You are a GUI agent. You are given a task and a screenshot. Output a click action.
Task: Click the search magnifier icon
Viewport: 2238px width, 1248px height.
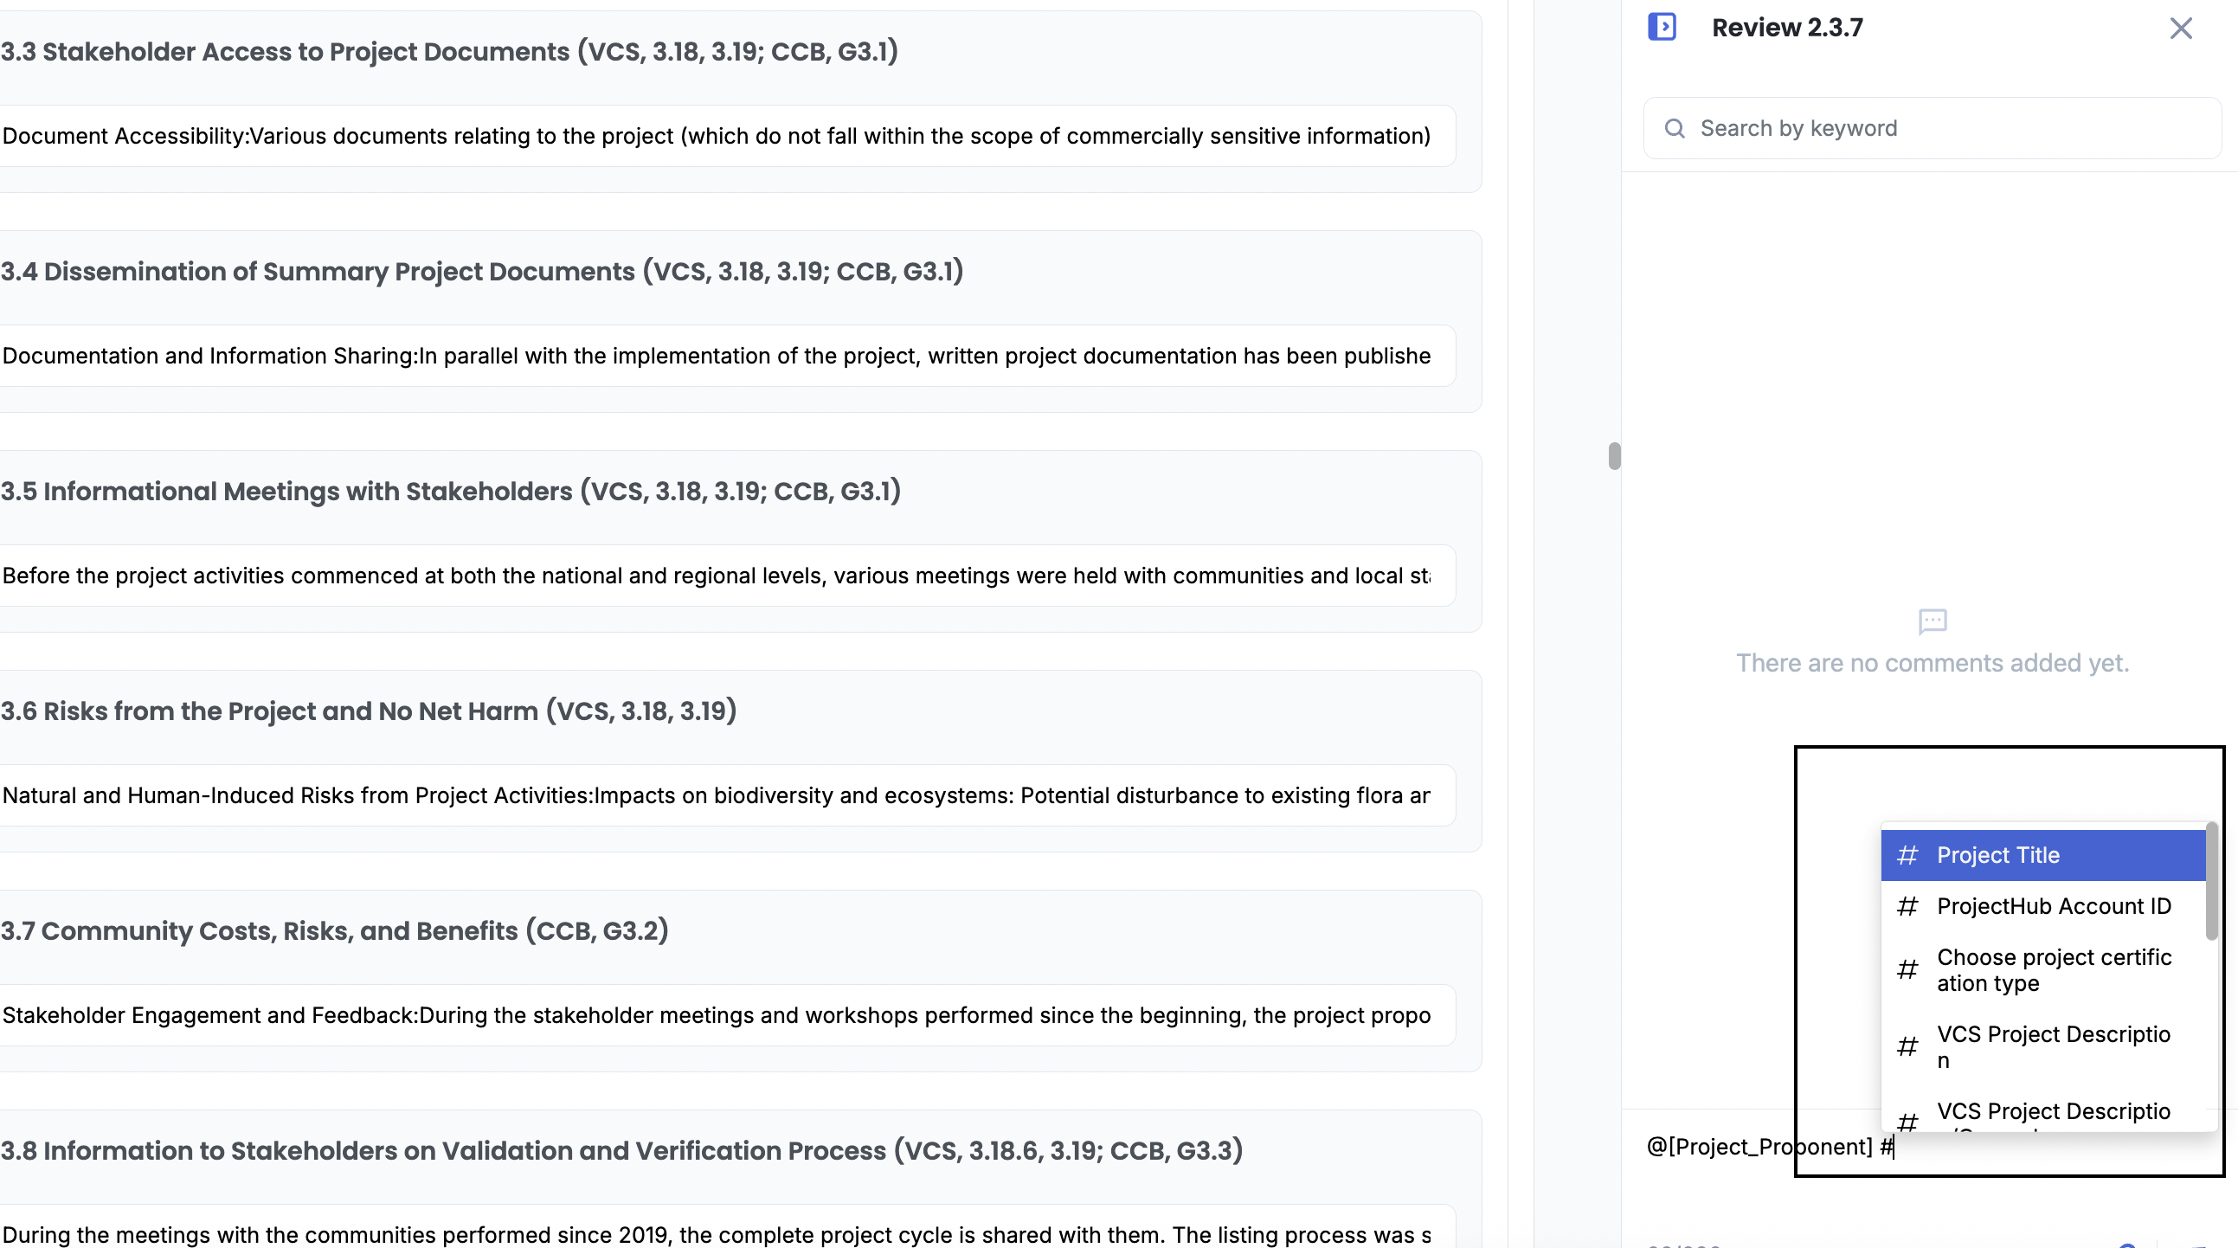tap(1674, 129)
